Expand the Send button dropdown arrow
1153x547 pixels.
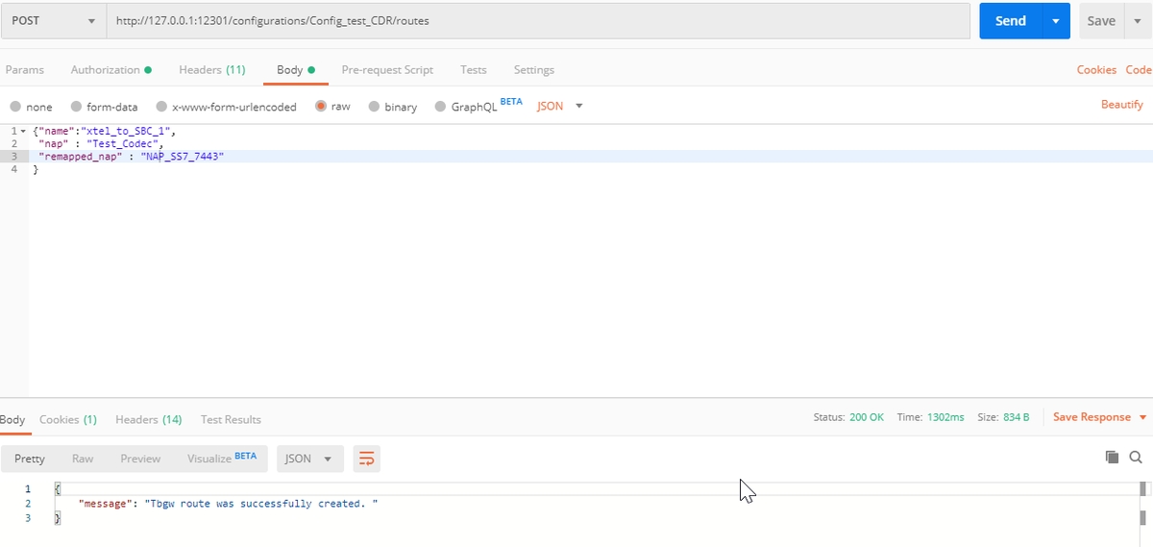coord(1057,20)
